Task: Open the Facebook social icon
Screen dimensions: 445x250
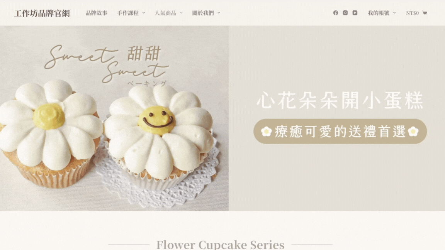Action: 335,13
